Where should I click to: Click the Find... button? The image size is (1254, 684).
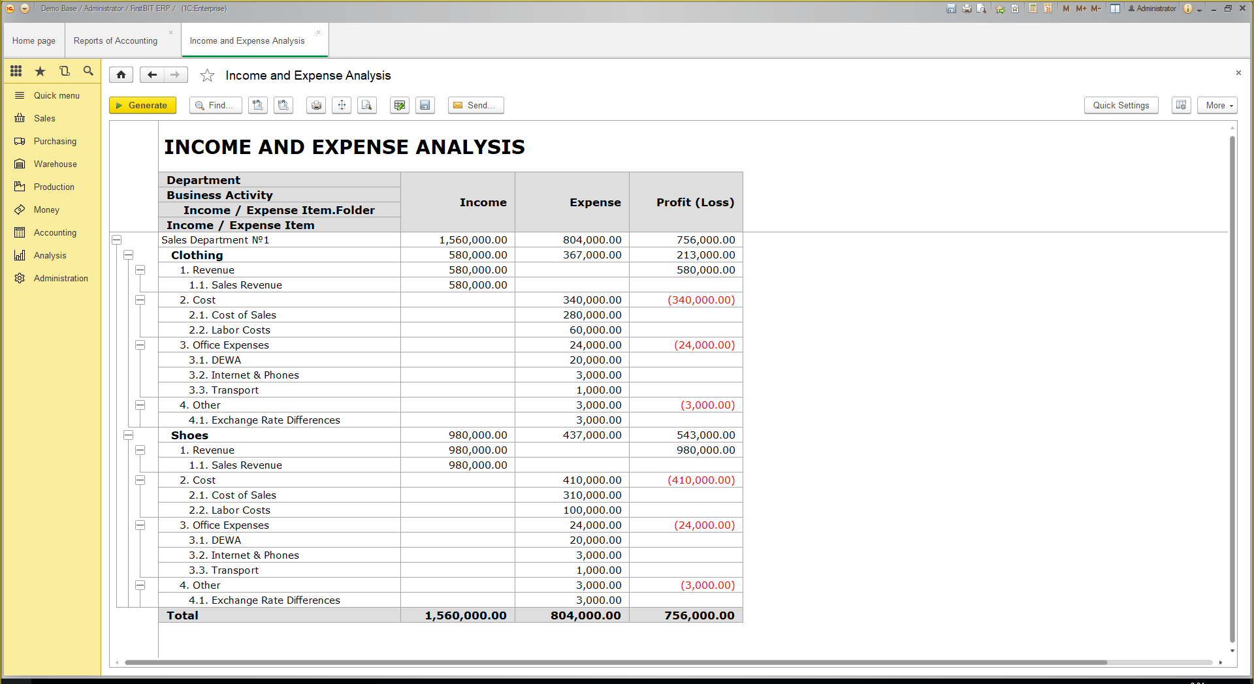pos(216,105)
